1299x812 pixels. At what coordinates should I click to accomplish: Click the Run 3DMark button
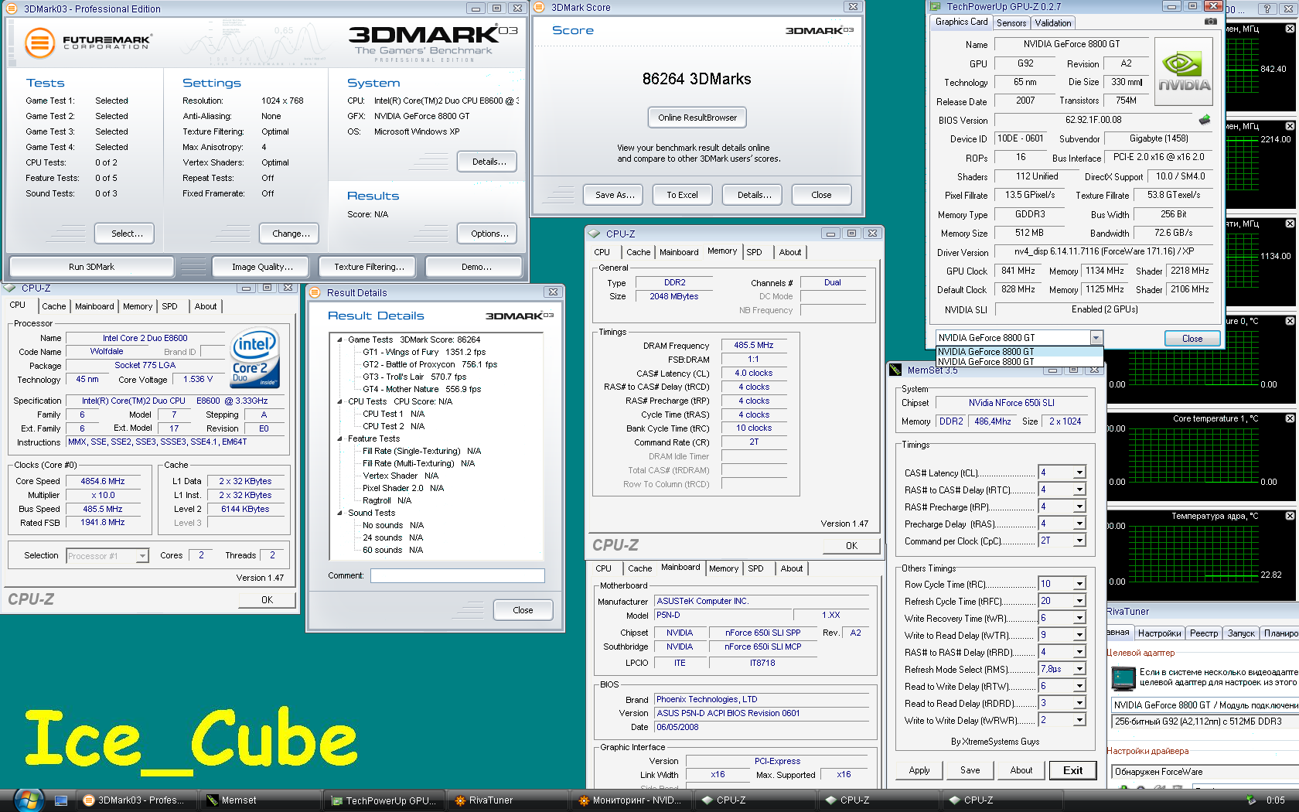point(91,267)
